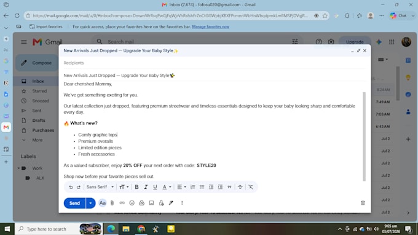Open File Explorer from taskbar
This screenshot has width=418, height=235.
tap(126, 229)
